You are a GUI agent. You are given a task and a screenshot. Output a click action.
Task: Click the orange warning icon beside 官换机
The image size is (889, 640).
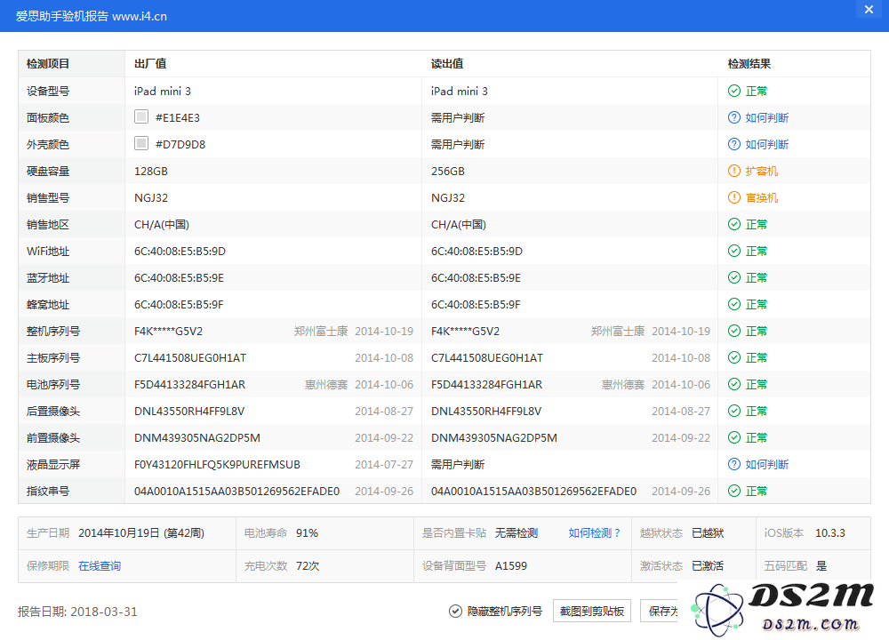click(x=733, y=197)
